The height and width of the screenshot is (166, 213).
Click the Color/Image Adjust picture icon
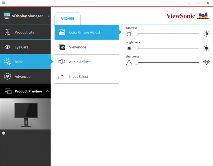(x=62, y=32)
